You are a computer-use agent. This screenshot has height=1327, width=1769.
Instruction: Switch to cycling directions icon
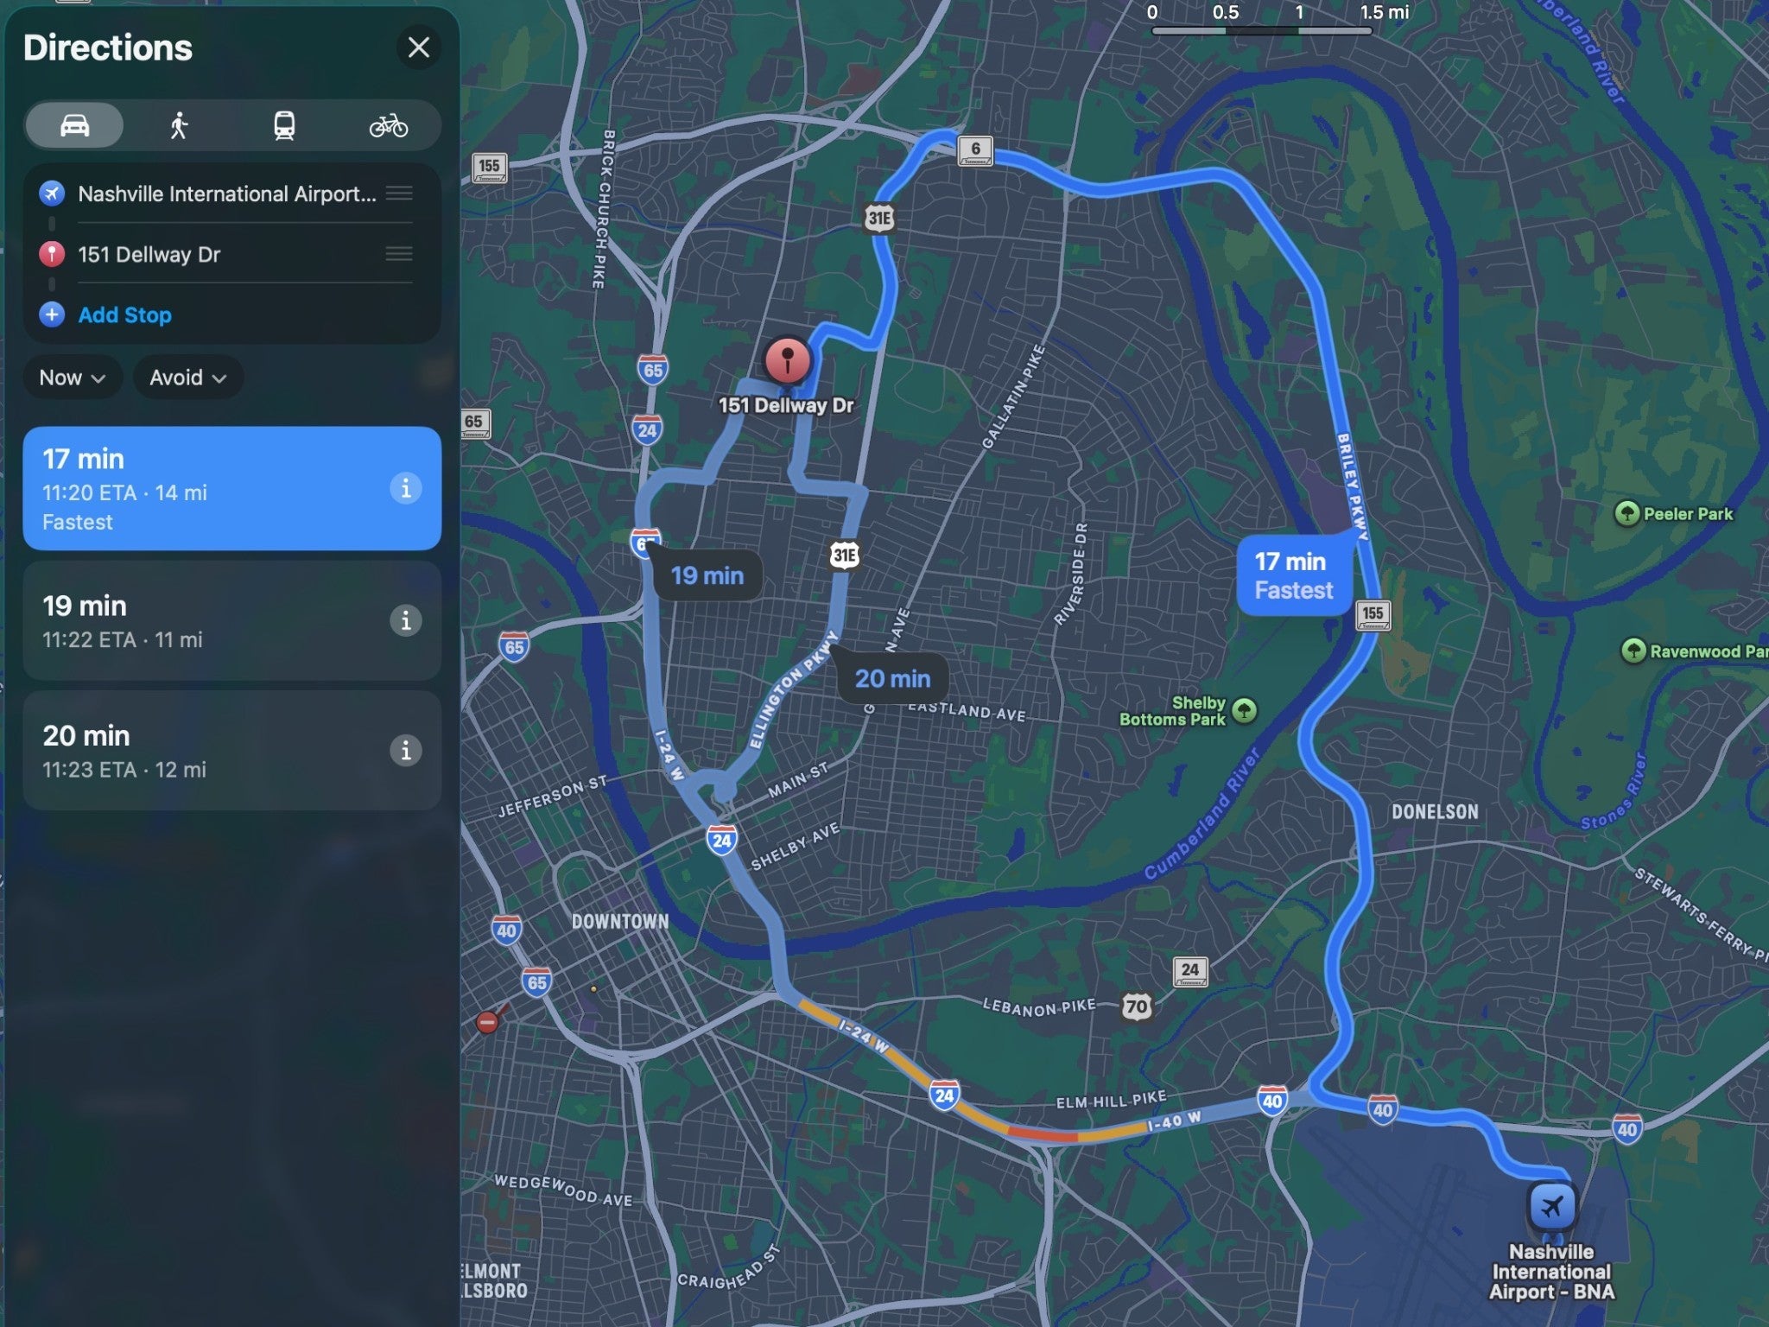pyautogui.click(x=389, y=126)
